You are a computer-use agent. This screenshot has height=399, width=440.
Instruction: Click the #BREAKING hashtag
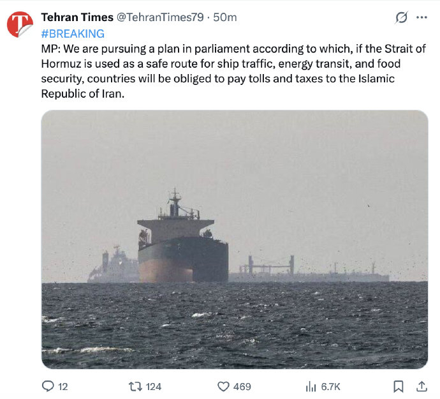point(72,34)
